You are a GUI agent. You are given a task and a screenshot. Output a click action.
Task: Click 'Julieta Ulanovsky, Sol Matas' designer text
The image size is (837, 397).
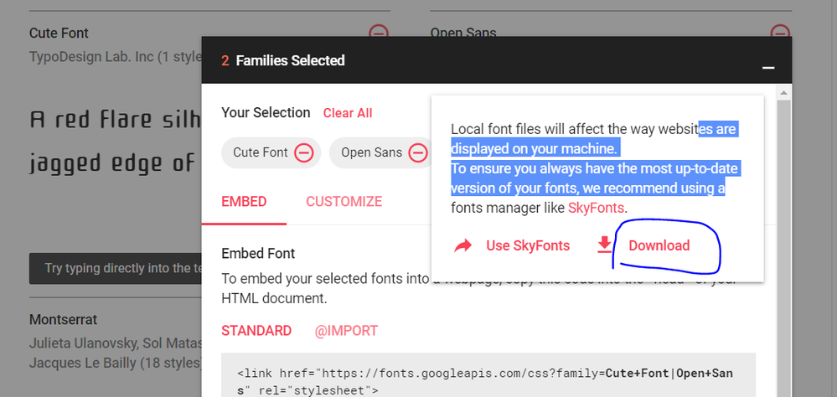click(x=116, y=343)
